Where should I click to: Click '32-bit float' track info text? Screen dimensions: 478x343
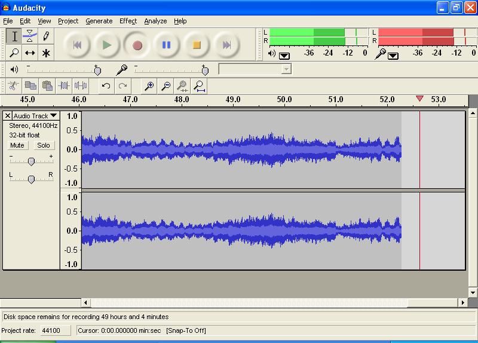tap(24, 135)
